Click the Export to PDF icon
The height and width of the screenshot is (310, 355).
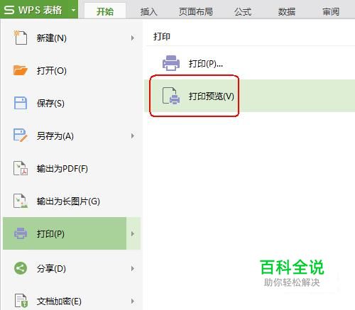21,168
